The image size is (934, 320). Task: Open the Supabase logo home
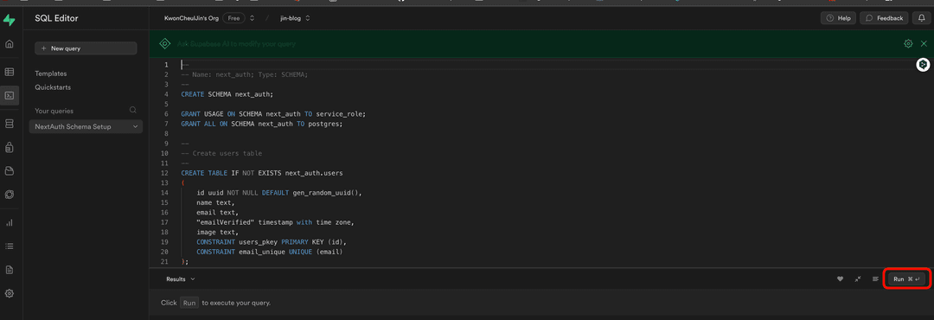(x=9, y=21)
